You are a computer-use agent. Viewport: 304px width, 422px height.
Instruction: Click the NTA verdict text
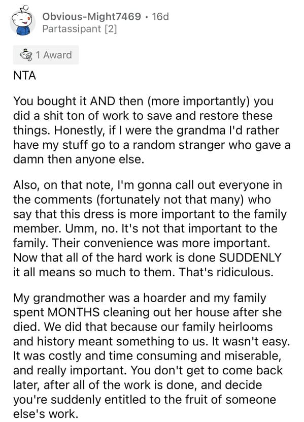click(24, 76)
